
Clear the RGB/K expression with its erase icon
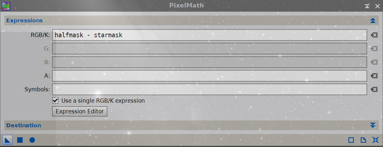click(x=374, y=35)
